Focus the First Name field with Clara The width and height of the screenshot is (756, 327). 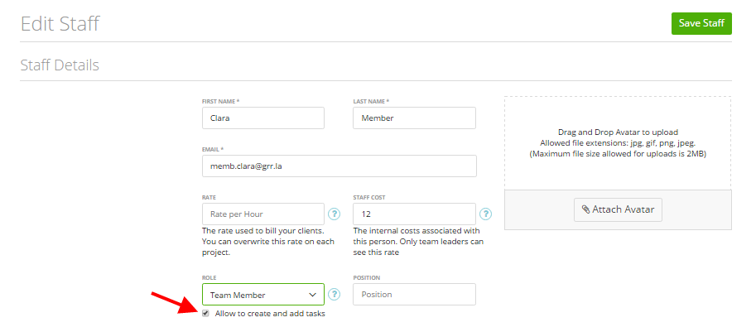pos(263,118)
